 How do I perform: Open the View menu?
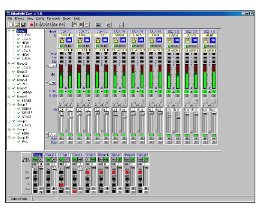(30, 19)
